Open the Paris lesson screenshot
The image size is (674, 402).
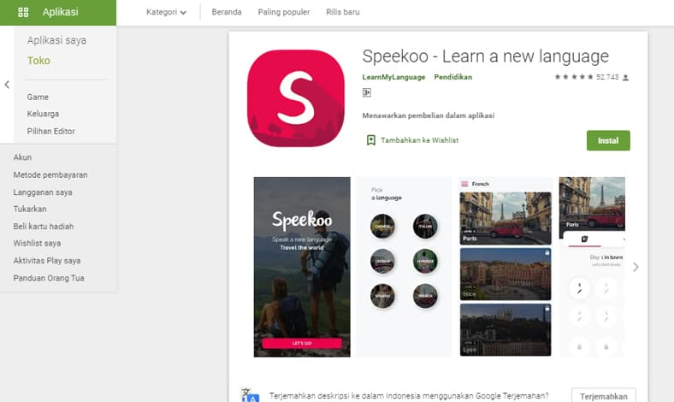pos(592,267)
